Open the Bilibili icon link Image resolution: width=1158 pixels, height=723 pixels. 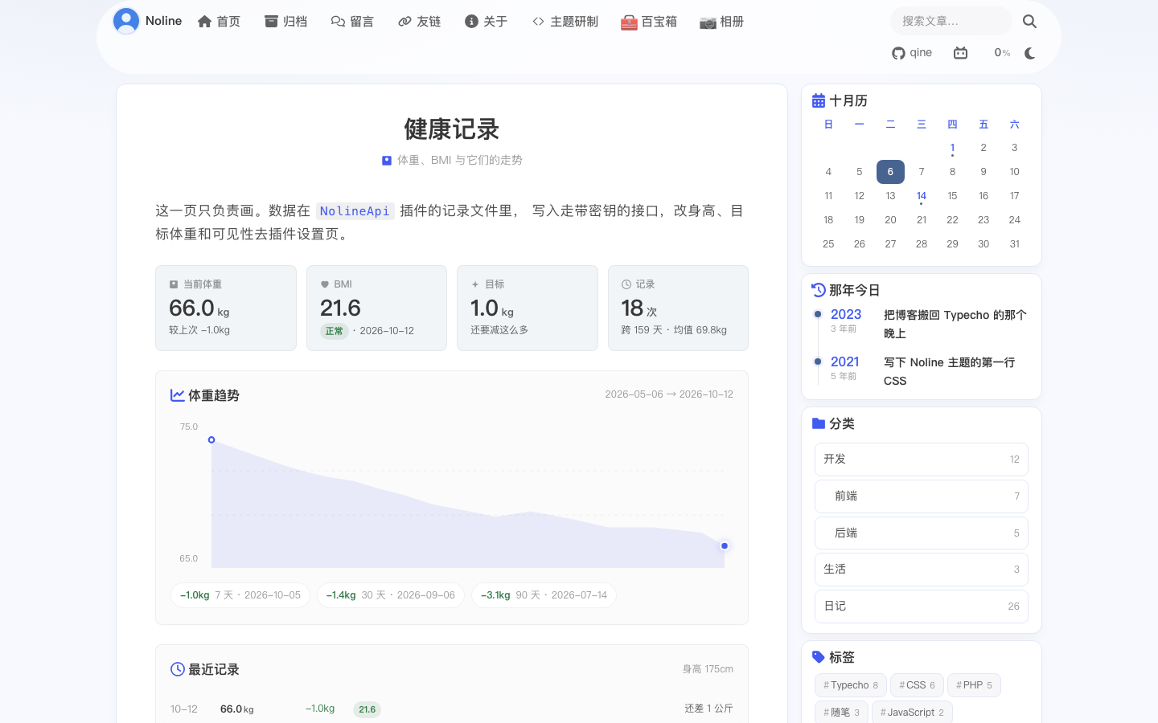click(x=960, y=53)
